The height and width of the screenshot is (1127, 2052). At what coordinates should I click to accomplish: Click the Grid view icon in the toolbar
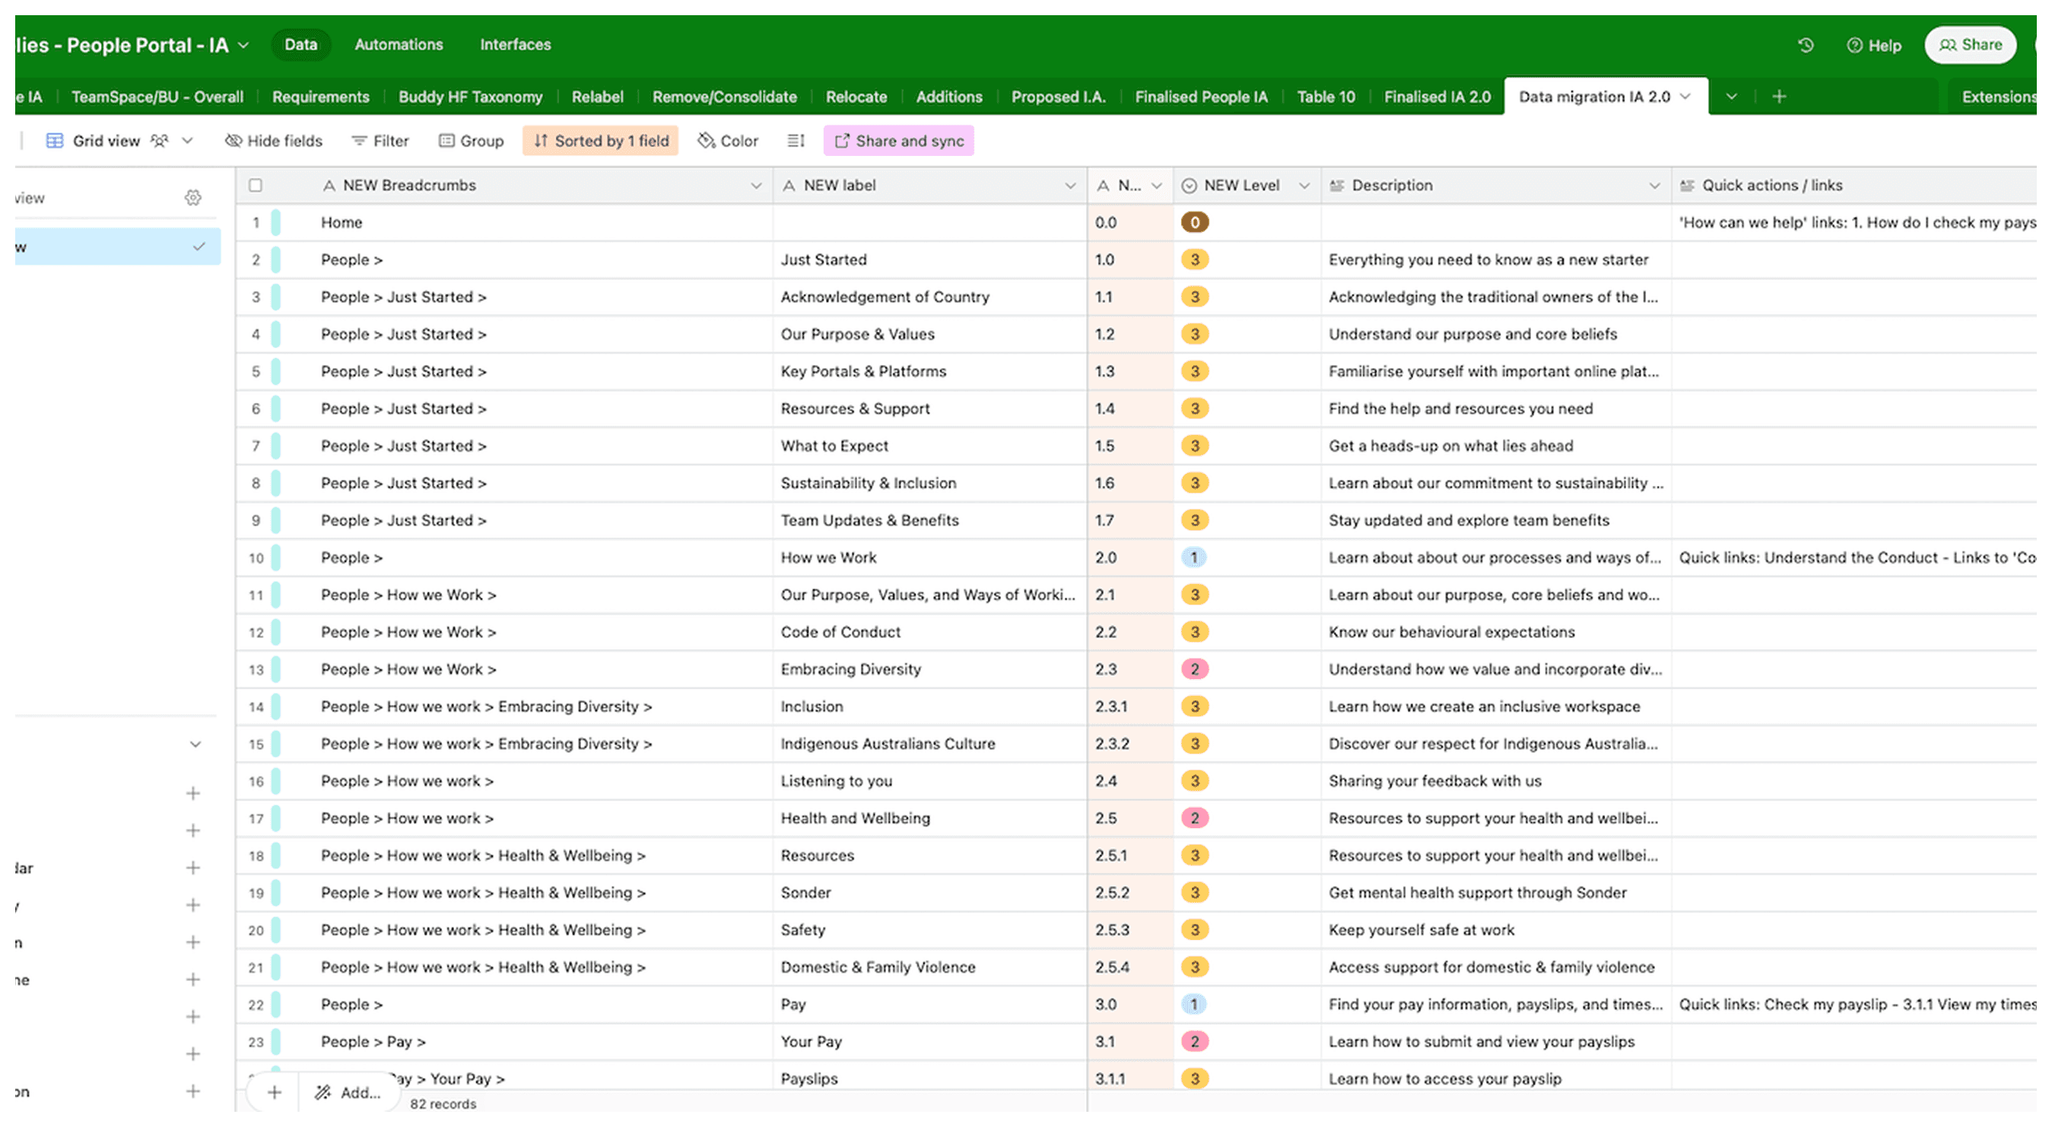55,140
